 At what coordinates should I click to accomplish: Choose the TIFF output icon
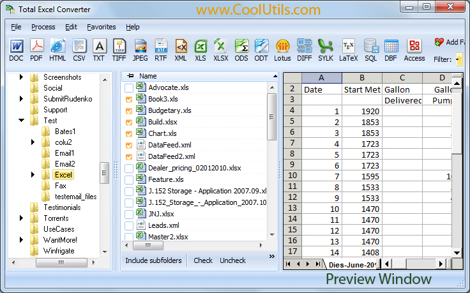pos(119,50)
